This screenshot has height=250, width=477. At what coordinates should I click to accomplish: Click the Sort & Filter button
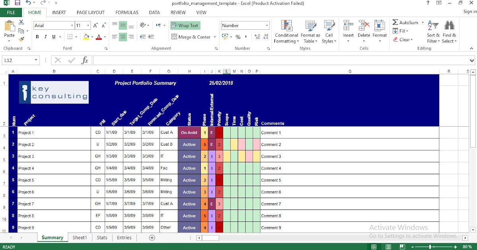pos(432,32)
